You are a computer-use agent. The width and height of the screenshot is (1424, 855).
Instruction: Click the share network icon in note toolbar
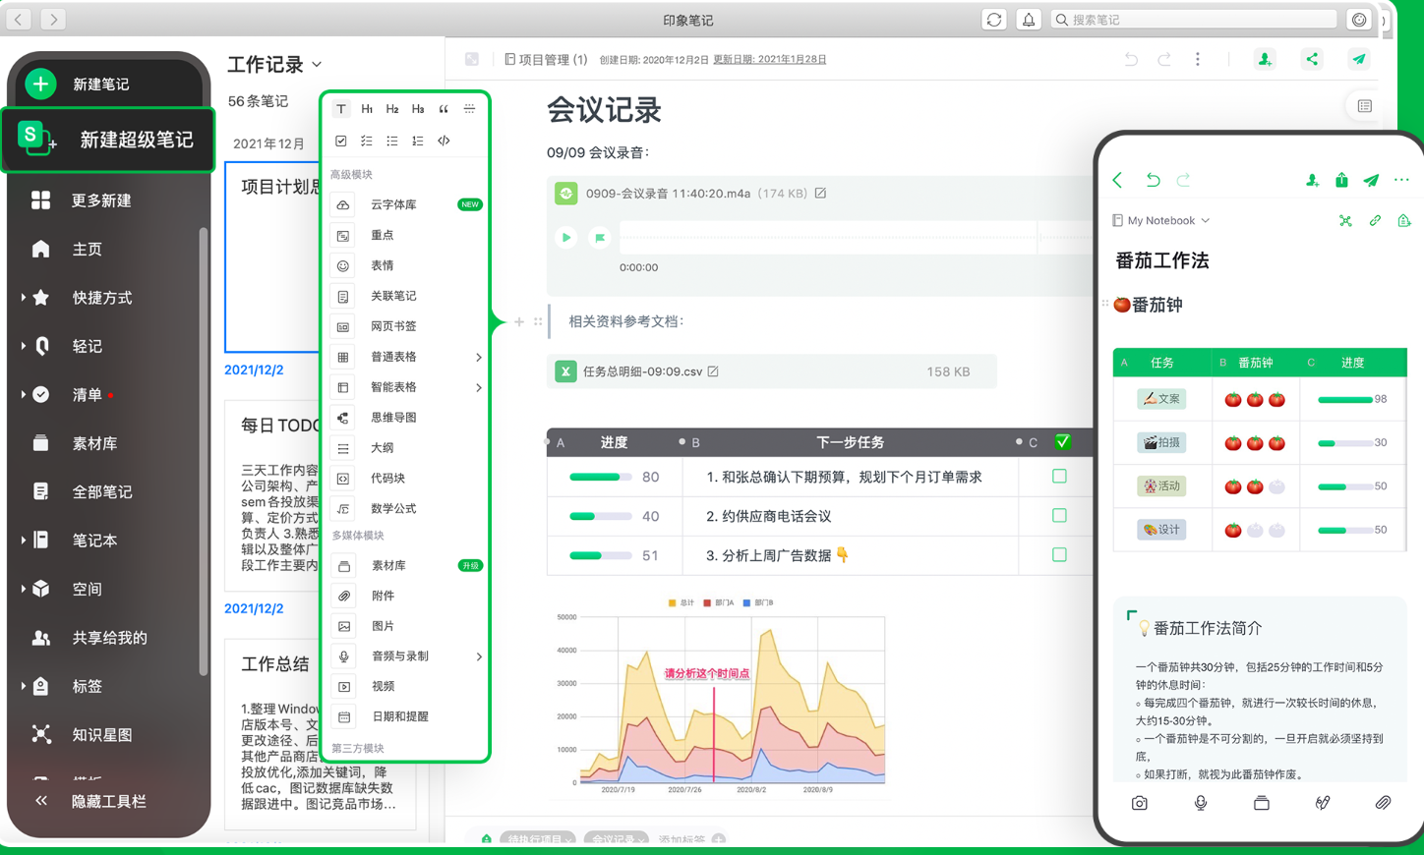coord(1312,60)
